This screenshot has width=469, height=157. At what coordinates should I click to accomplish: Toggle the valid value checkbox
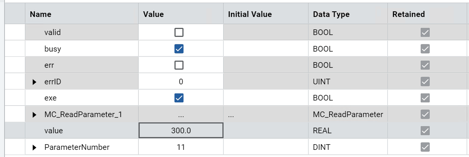(x=179, y=32)
